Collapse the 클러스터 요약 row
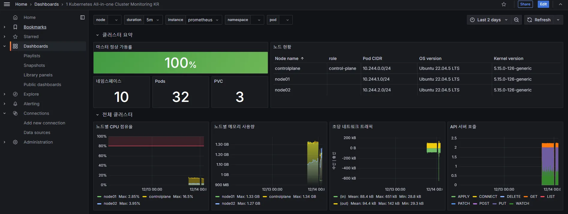 97,35
